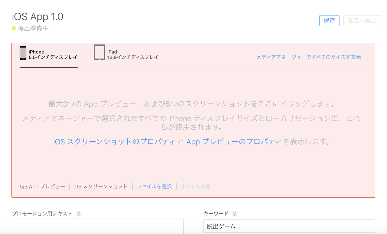Image resolution: width=387 pixels, height=234 pixels.
Task: Select the iPhone 5.5インチディスプレイ tab
Action: click(x=49, y=54)
